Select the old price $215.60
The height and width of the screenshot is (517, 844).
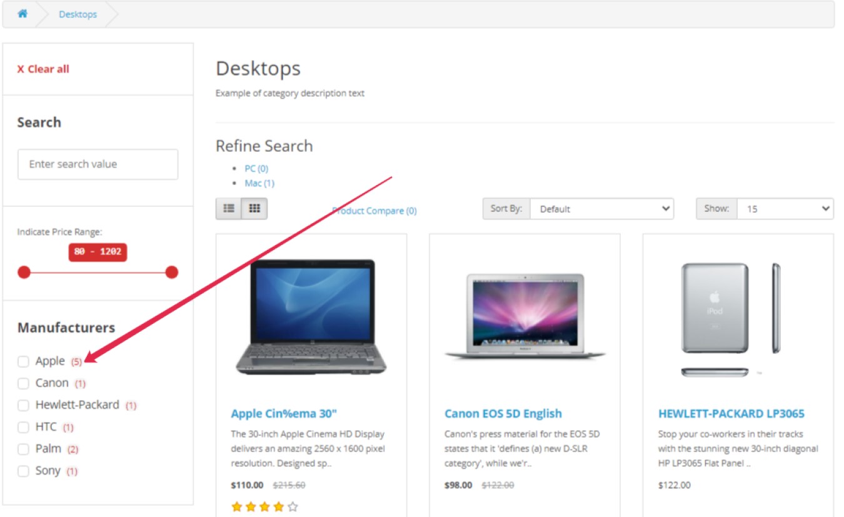(289, 485)
